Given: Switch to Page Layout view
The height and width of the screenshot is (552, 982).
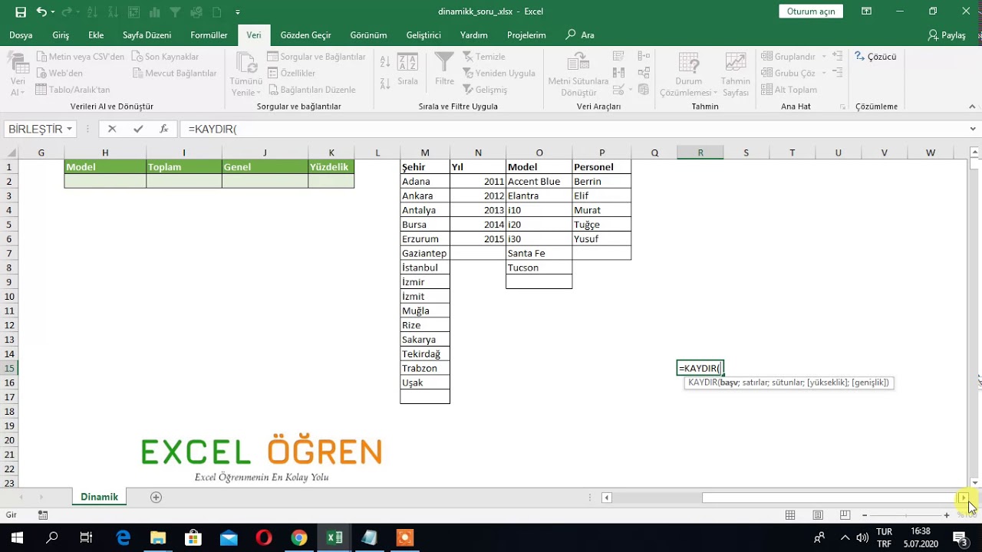Looking at the screenshot, I should pyautogui.click(x=818, y=515).
